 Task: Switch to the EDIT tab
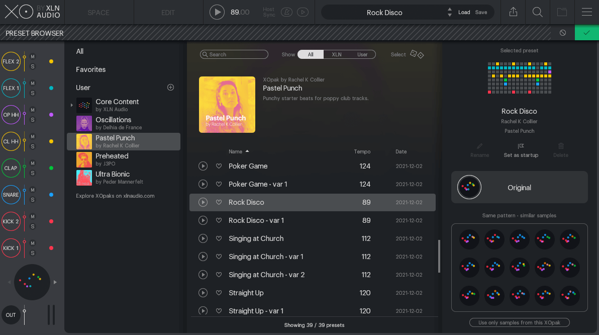click(x=168, y=13)
